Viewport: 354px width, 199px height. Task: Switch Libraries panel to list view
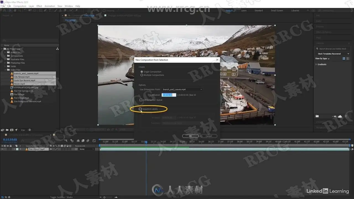pyautogui.click(x=348, y=59)
